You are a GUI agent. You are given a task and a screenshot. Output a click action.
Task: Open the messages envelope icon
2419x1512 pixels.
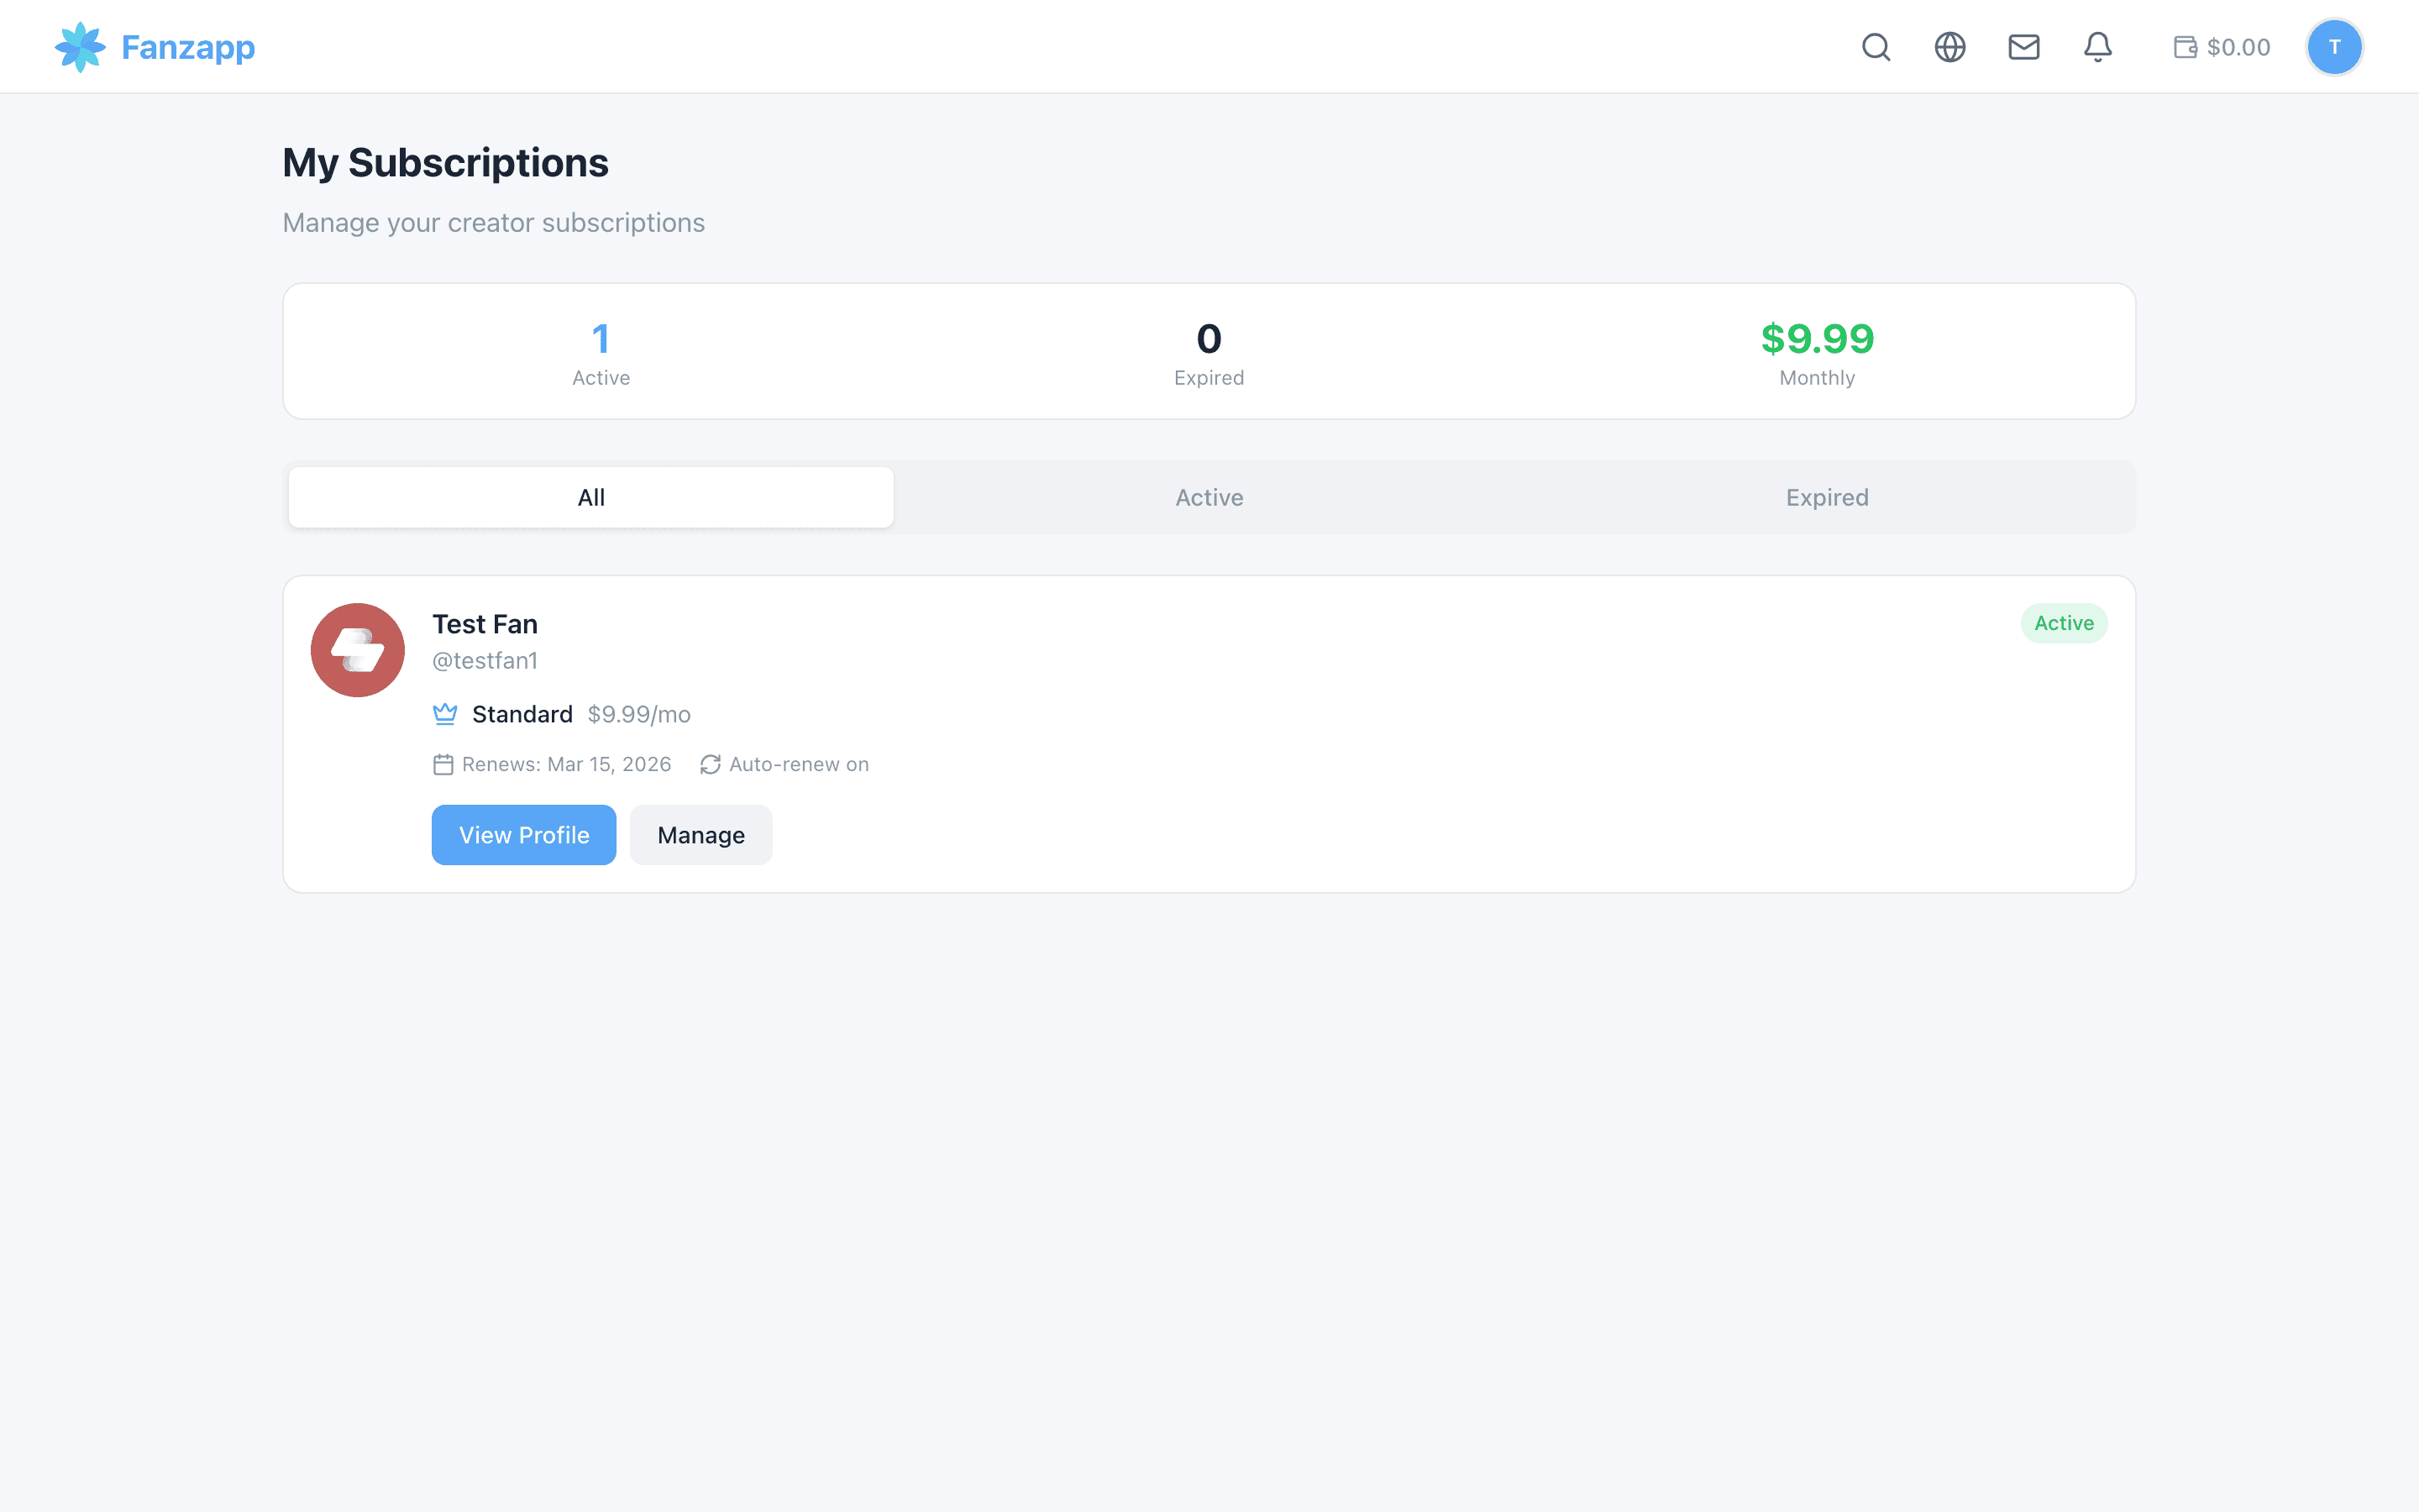pyautogui.click(x=2024, y=47)
